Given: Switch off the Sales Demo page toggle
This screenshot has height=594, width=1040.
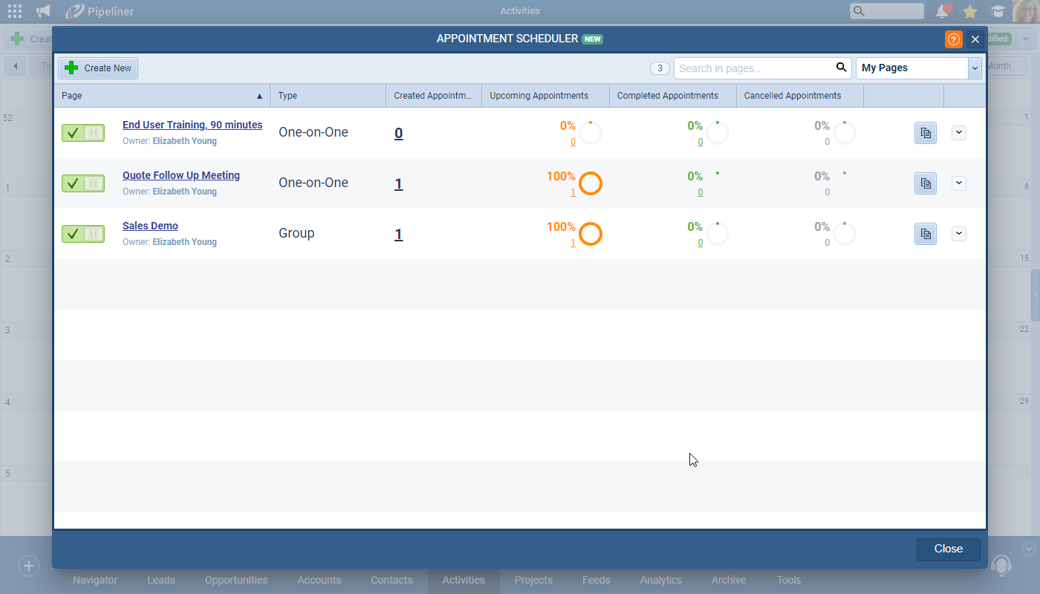Looking at the screenshot, I should pos(83,234).
